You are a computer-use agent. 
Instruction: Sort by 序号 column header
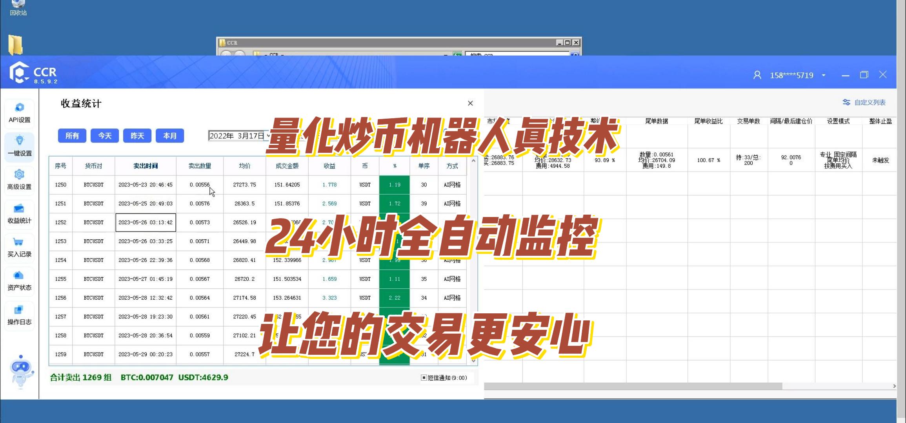[60, 166]
